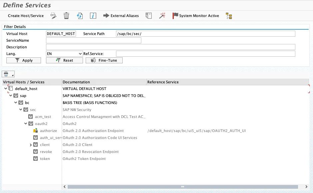Click Create Host/Service in the toolbar
Screen dimensions: 313x193
(26, 16)
